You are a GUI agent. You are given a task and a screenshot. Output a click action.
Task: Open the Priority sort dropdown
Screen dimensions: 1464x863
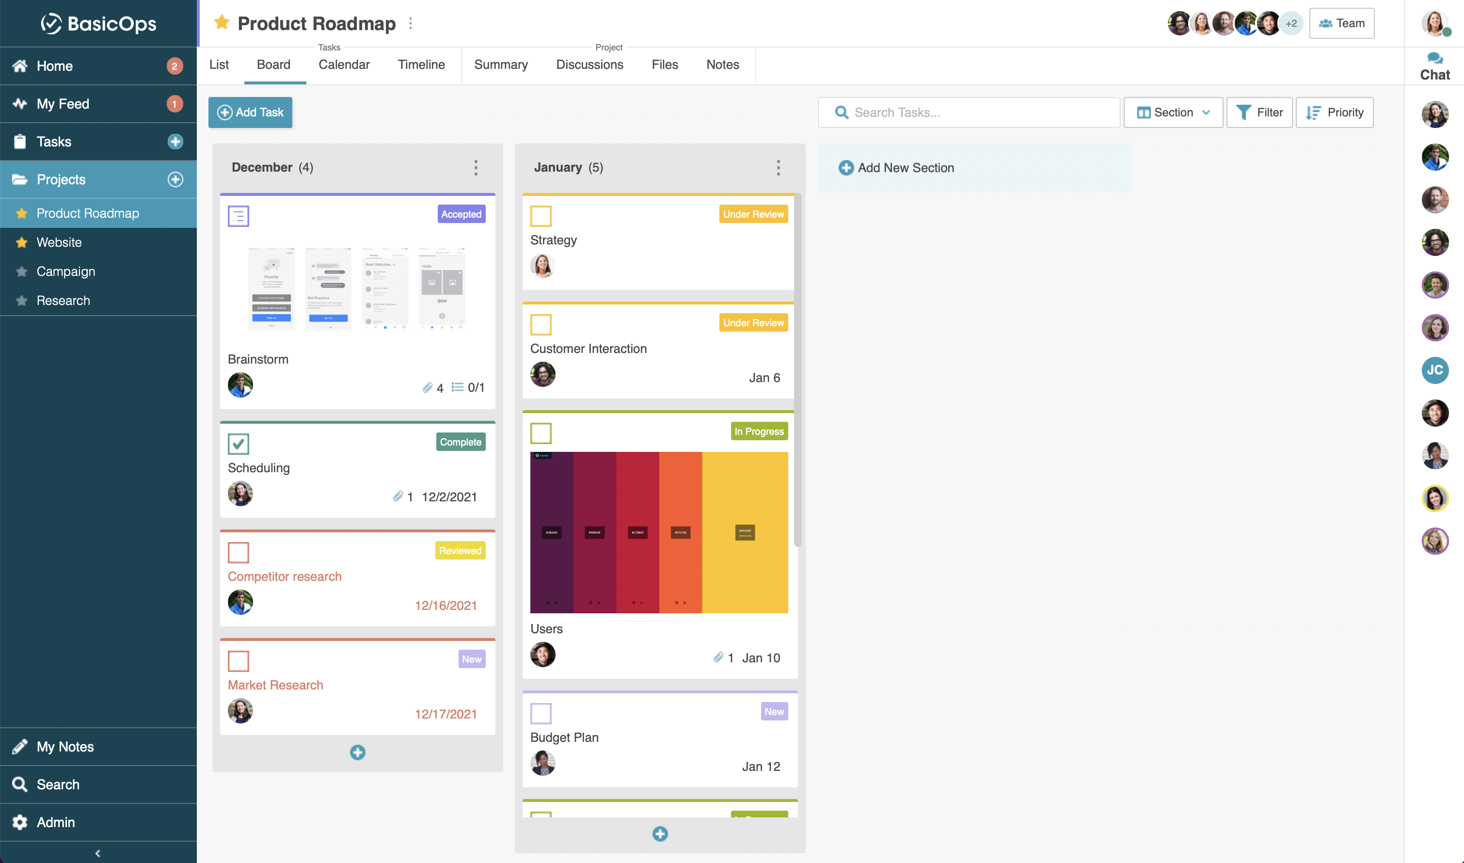point(1335,112)
